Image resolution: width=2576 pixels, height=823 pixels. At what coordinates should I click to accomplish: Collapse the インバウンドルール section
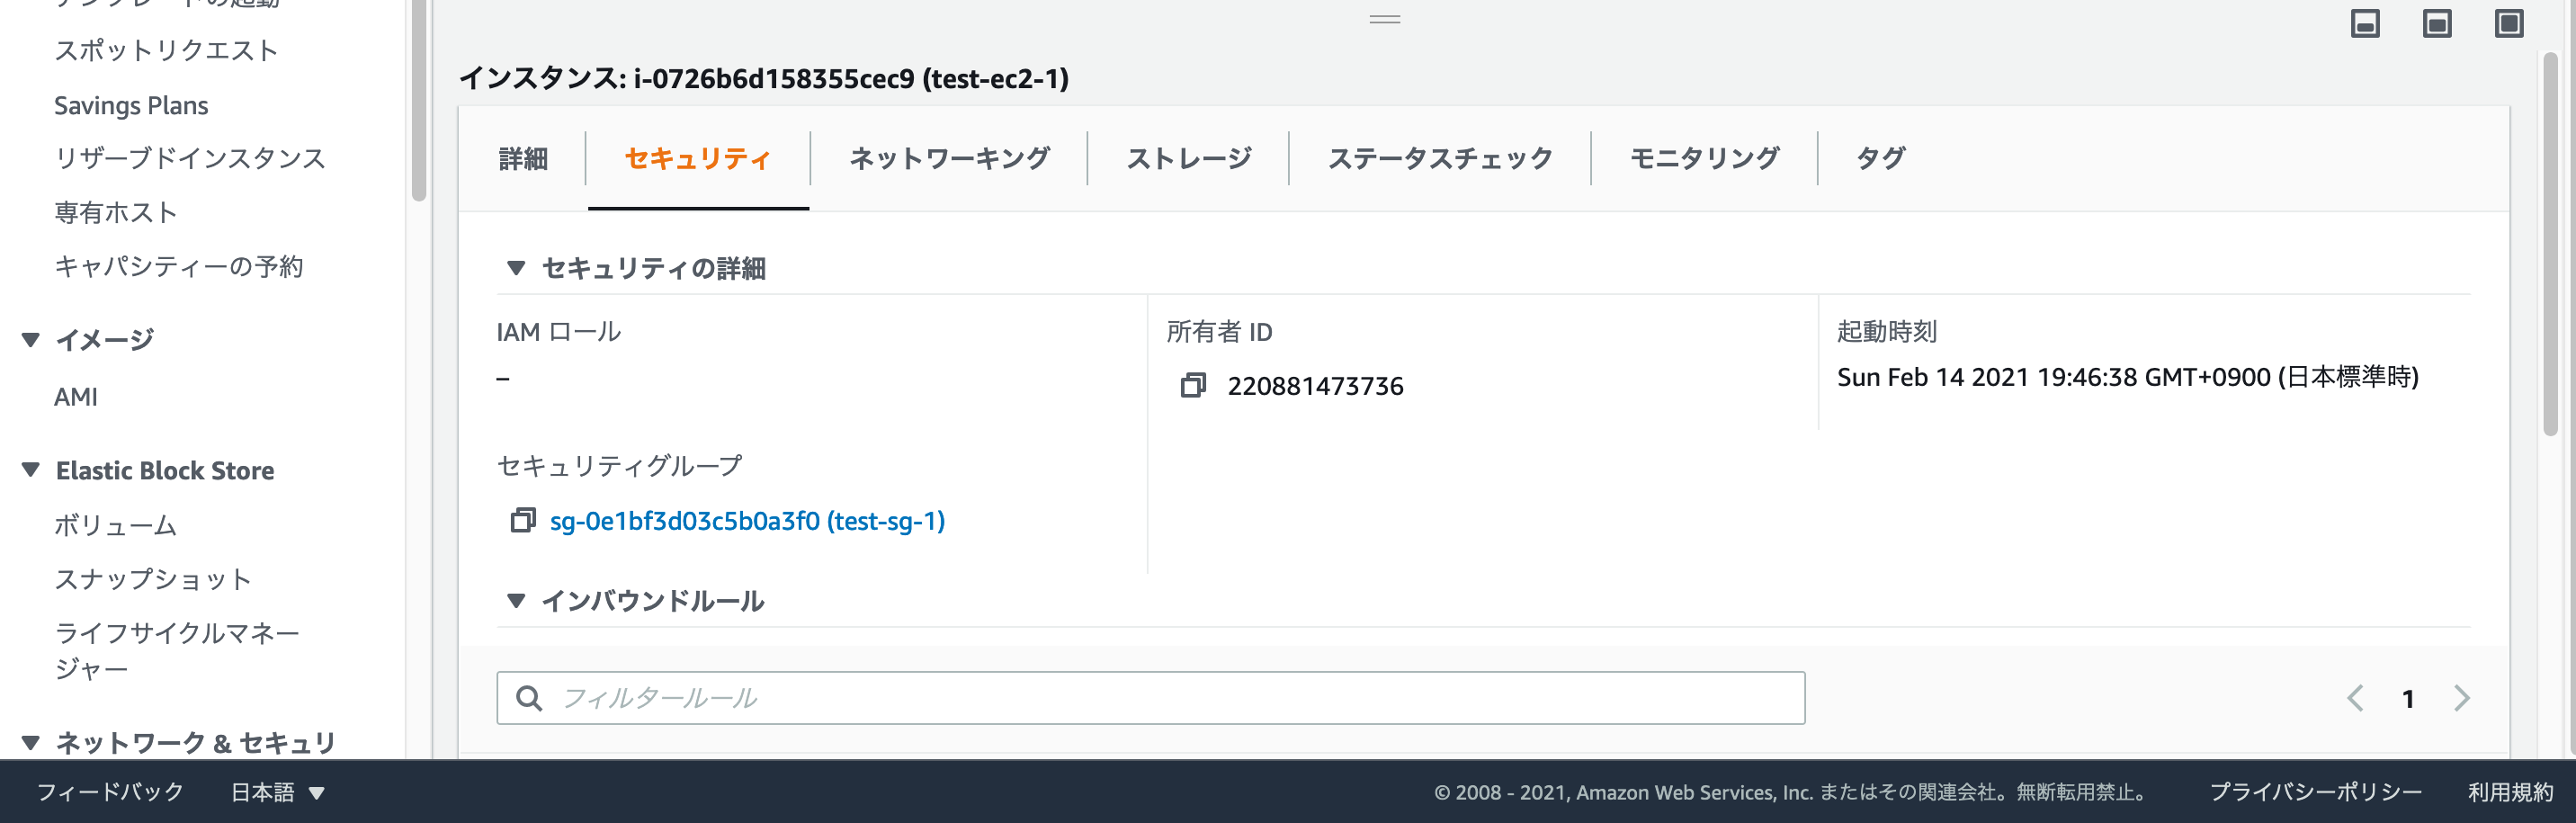coord(516,601)
